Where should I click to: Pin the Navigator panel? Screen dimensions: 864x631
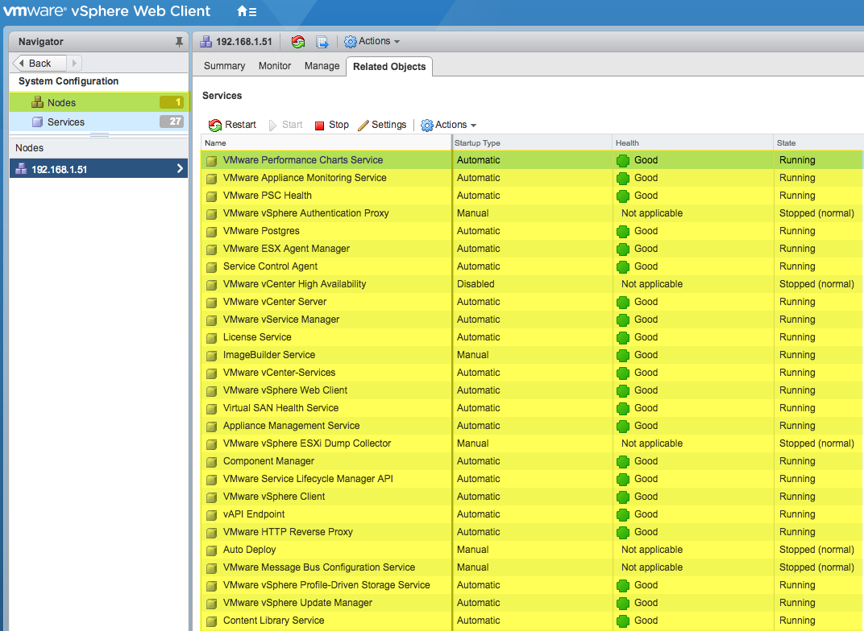click(179, 42)
